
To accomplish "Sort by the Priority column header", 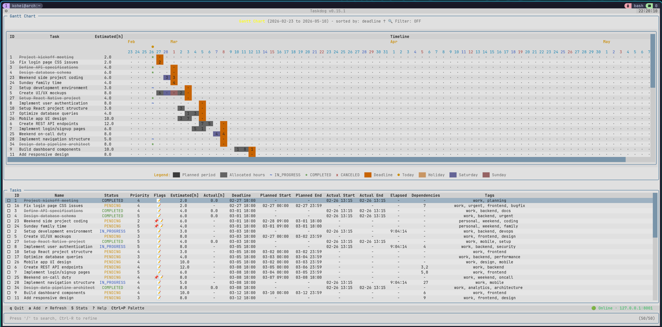I will [x=140, y=195].
